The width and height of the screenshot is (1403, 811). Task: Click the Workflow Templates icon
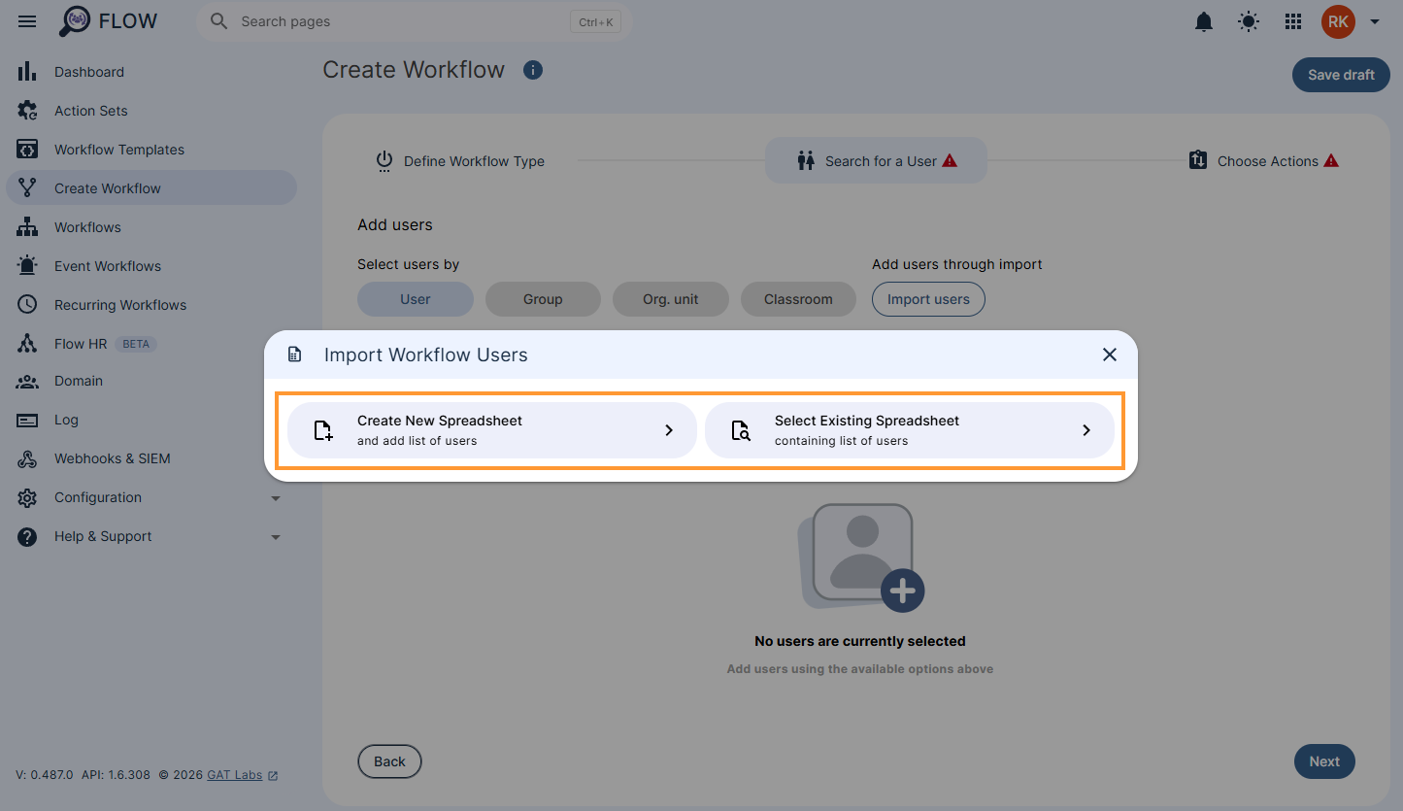[27, 150]
